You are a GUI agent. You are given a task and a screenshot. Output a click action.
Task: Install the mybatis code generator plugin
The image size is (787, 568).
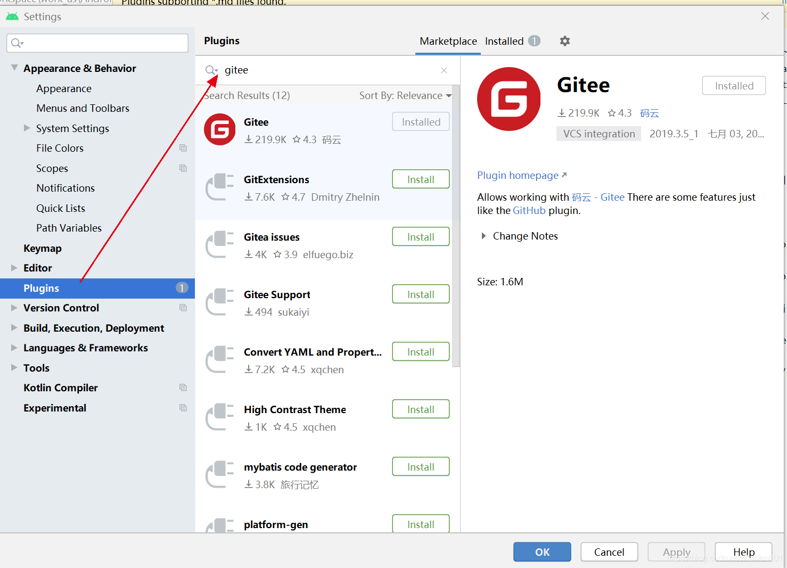pyautogui.click(x=421, y=467)
